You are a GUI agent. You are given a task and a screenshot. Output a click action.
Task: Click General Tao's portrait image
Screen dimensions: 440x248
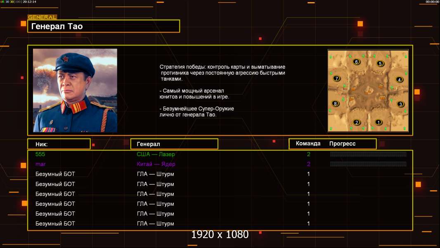click(75, 90)
